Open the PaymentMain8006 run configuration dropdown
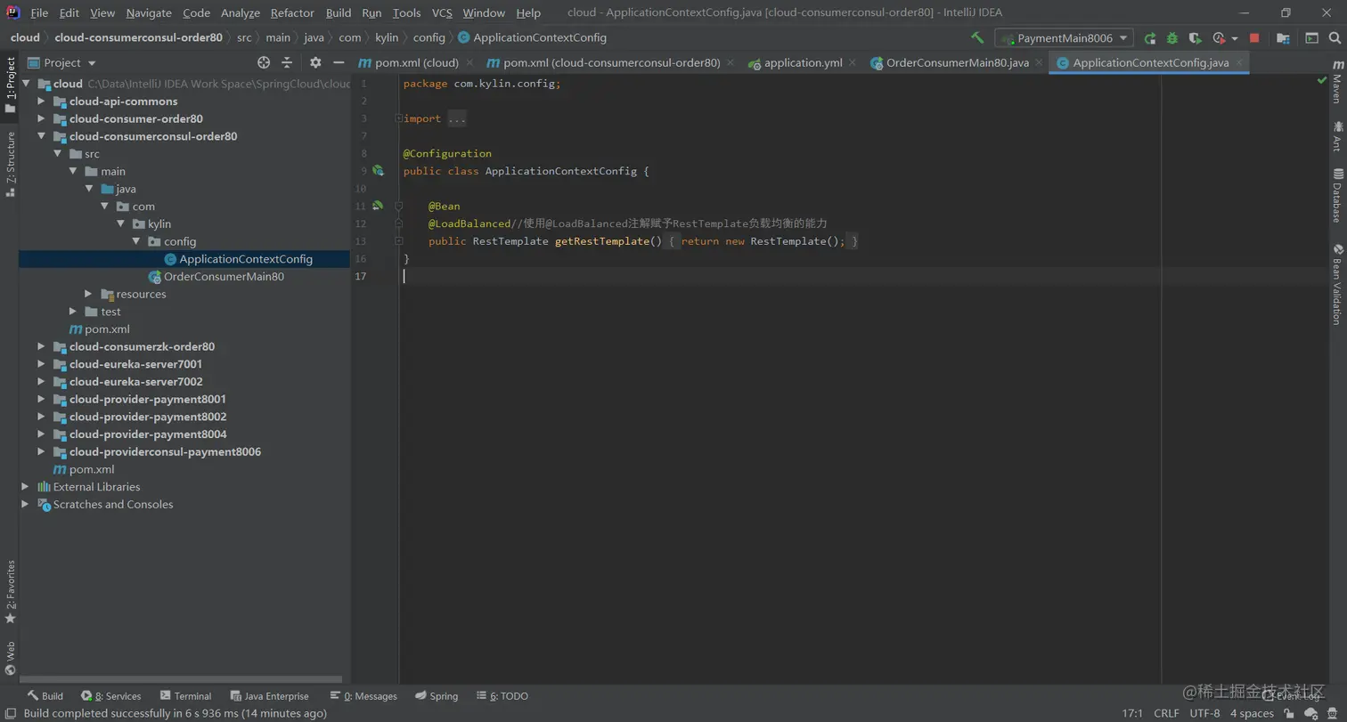 pos(1065,38)
